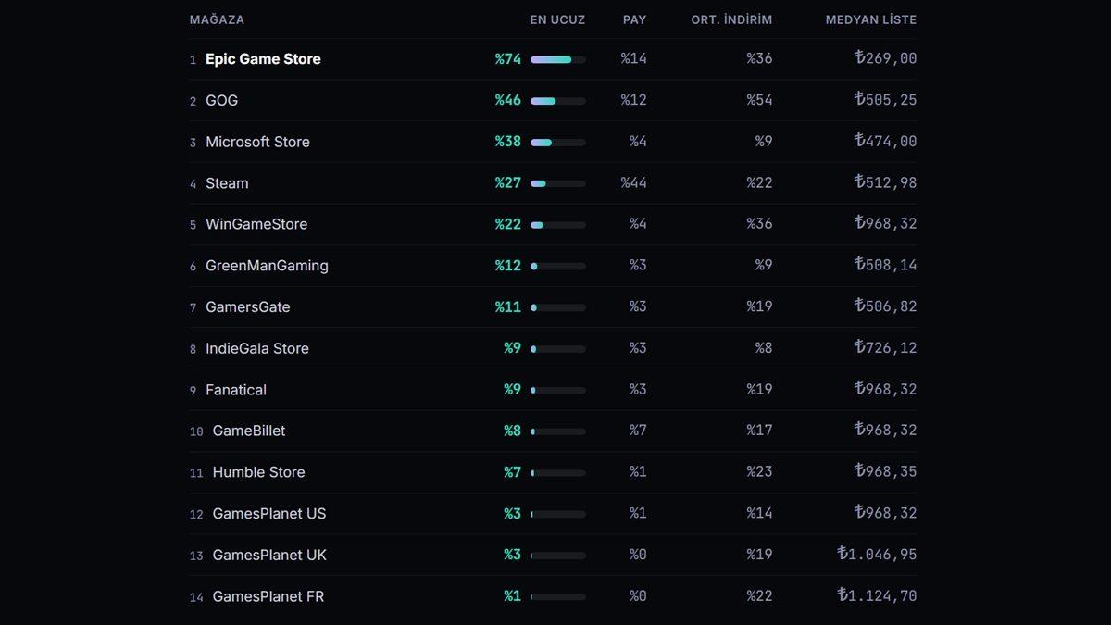Click the GamesPlanet FR progress bar

[x=558, y=597]
